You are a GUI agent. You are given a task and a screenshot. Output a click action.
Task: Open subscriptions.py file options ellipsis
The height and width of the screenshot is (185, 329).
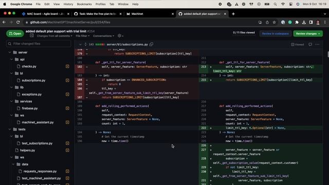point(317,44)
